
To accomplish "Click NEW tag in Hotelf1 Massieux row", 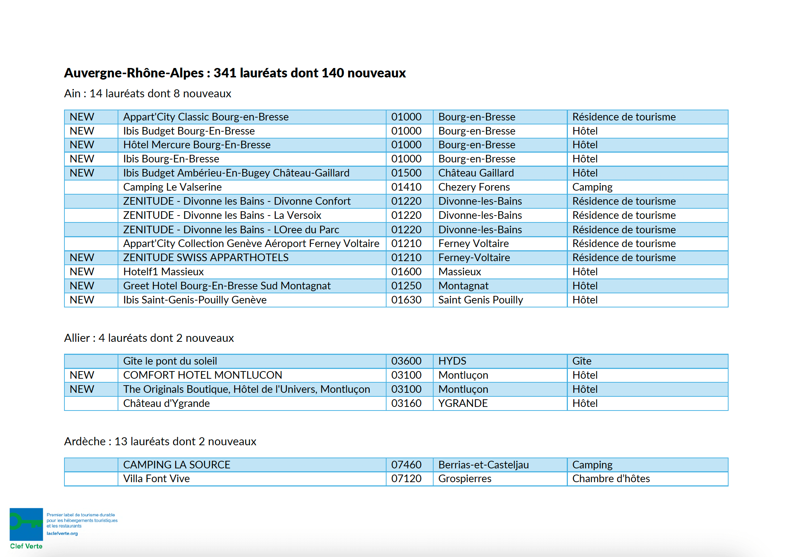I will pyautogui.click(x=82, y=272).
